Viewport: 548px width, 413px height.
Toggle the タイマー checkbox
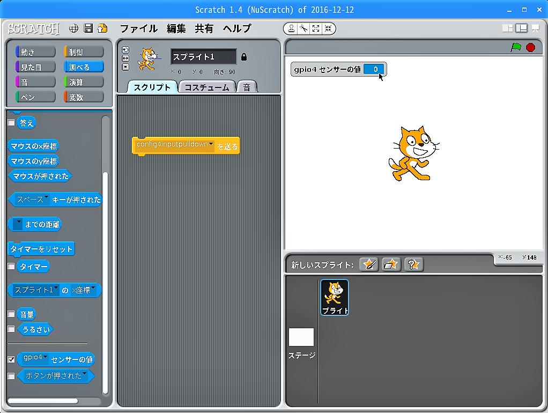[x=11, y=267]
